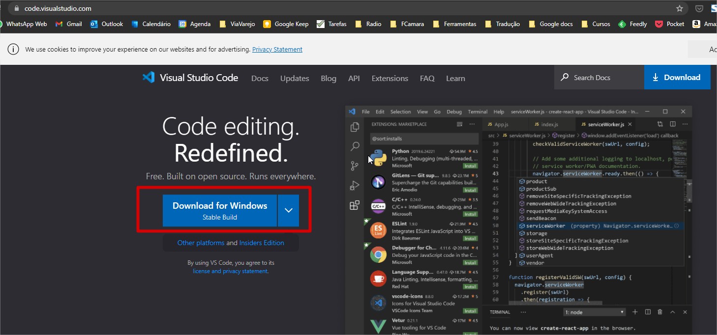Open the license and privacy statement link
The height and width of the screenshot is (335, 717).
pos(230,271)
